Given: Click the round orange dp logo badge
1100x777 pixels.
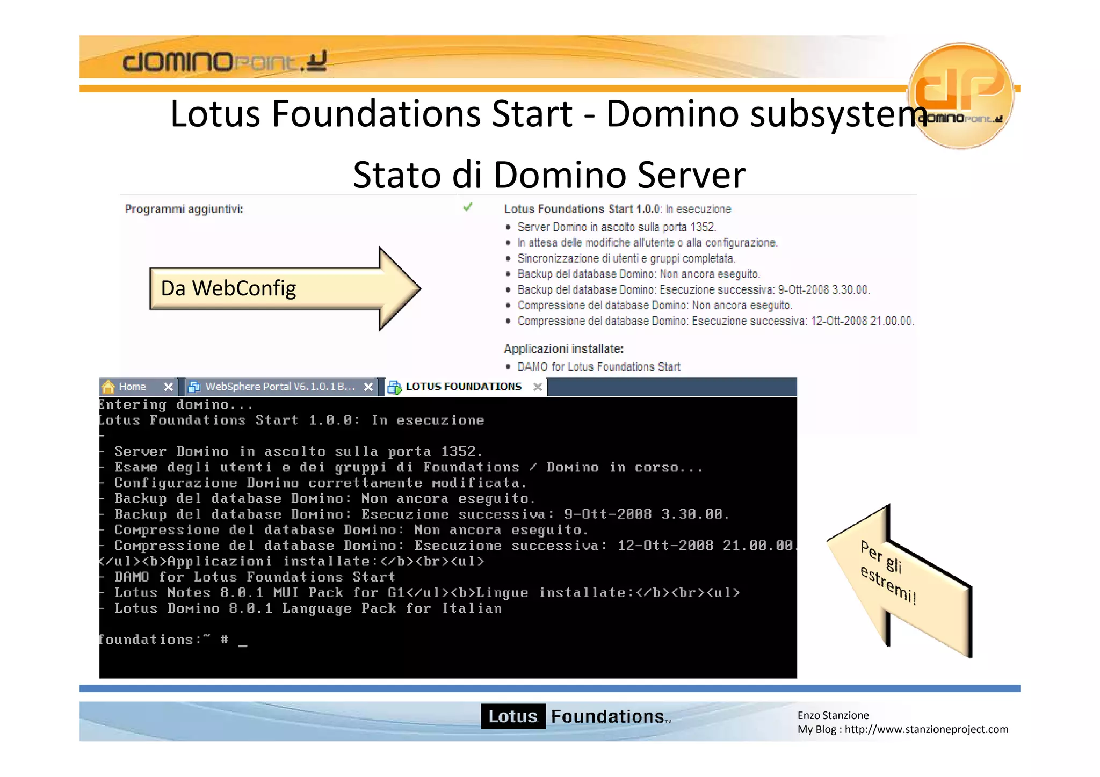Looking at the screenshot, I should coord(960,95).
